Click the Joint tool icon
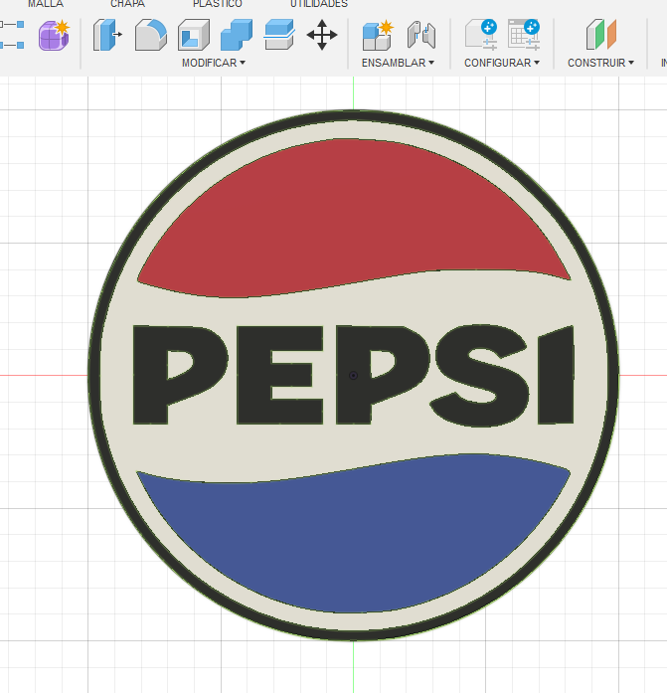The height and width of the screenshot is (693, 667). point(421,35)
